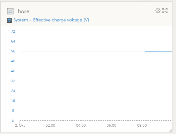Click the 08:00 time axis marker

point(142,125)
